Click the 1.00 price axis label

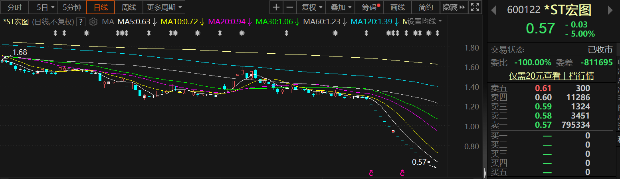472,126
